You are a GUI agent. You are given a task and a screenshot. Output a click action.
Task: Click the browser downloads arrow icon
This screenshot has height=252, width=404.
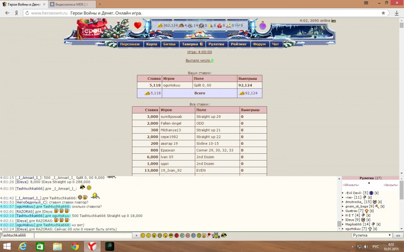(x=396, y=13)
